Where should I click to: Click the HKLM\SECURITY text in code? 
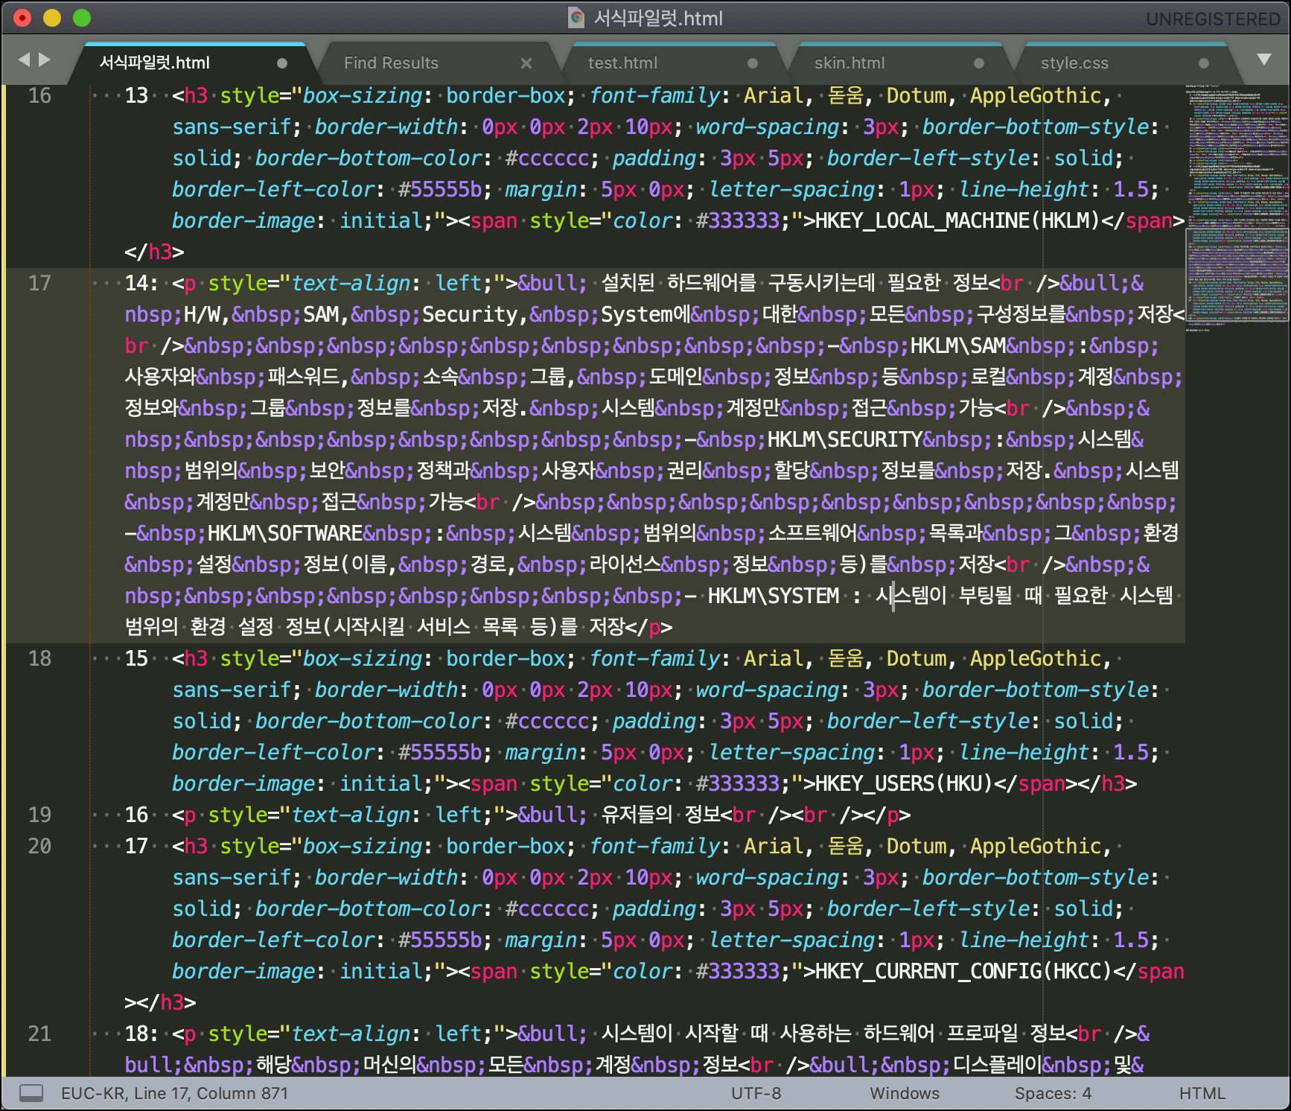(844, 439)
